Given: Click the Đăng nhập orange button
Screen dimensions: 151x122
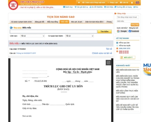Looking at the screenshot, I should click(x=135, y=25).
